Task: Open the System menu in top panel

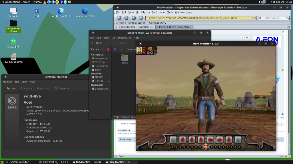Action: (x=37, y=2)
